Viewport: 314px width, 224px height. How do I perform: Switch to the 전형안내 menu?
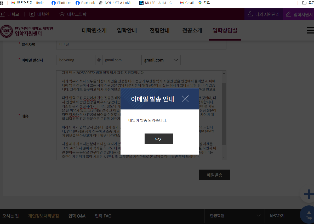point(159,30)
